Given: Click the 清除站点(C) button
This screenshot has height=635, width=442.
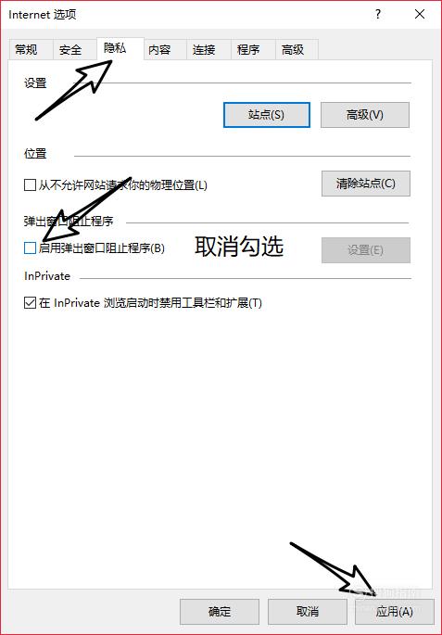Looking at the screenshot, I should [x=365, y=184].
